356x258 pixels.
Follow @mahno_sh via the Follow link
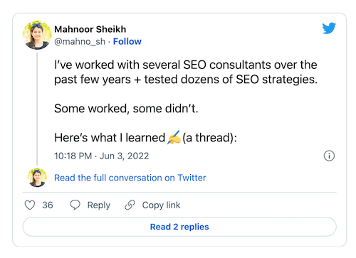click(x=127, y=41)
